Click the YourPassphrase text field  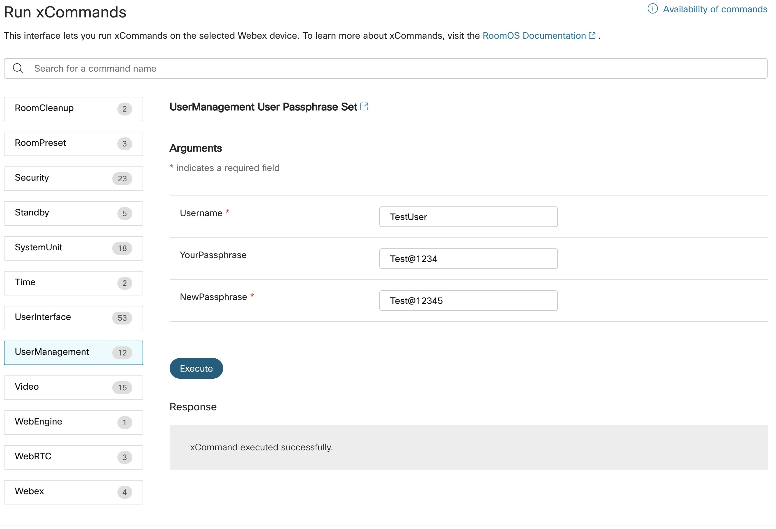468,259
